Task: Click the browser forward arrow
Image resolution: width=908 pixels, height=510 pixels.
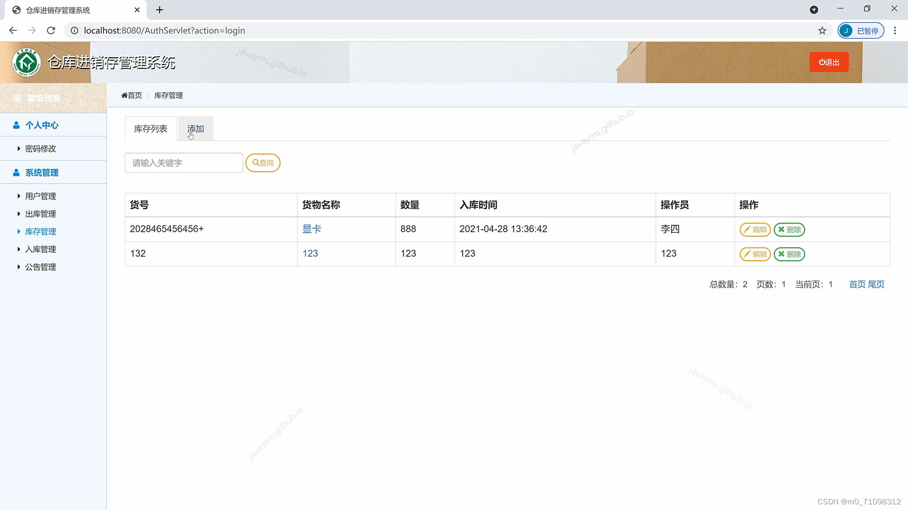Action: click(32, 30)
